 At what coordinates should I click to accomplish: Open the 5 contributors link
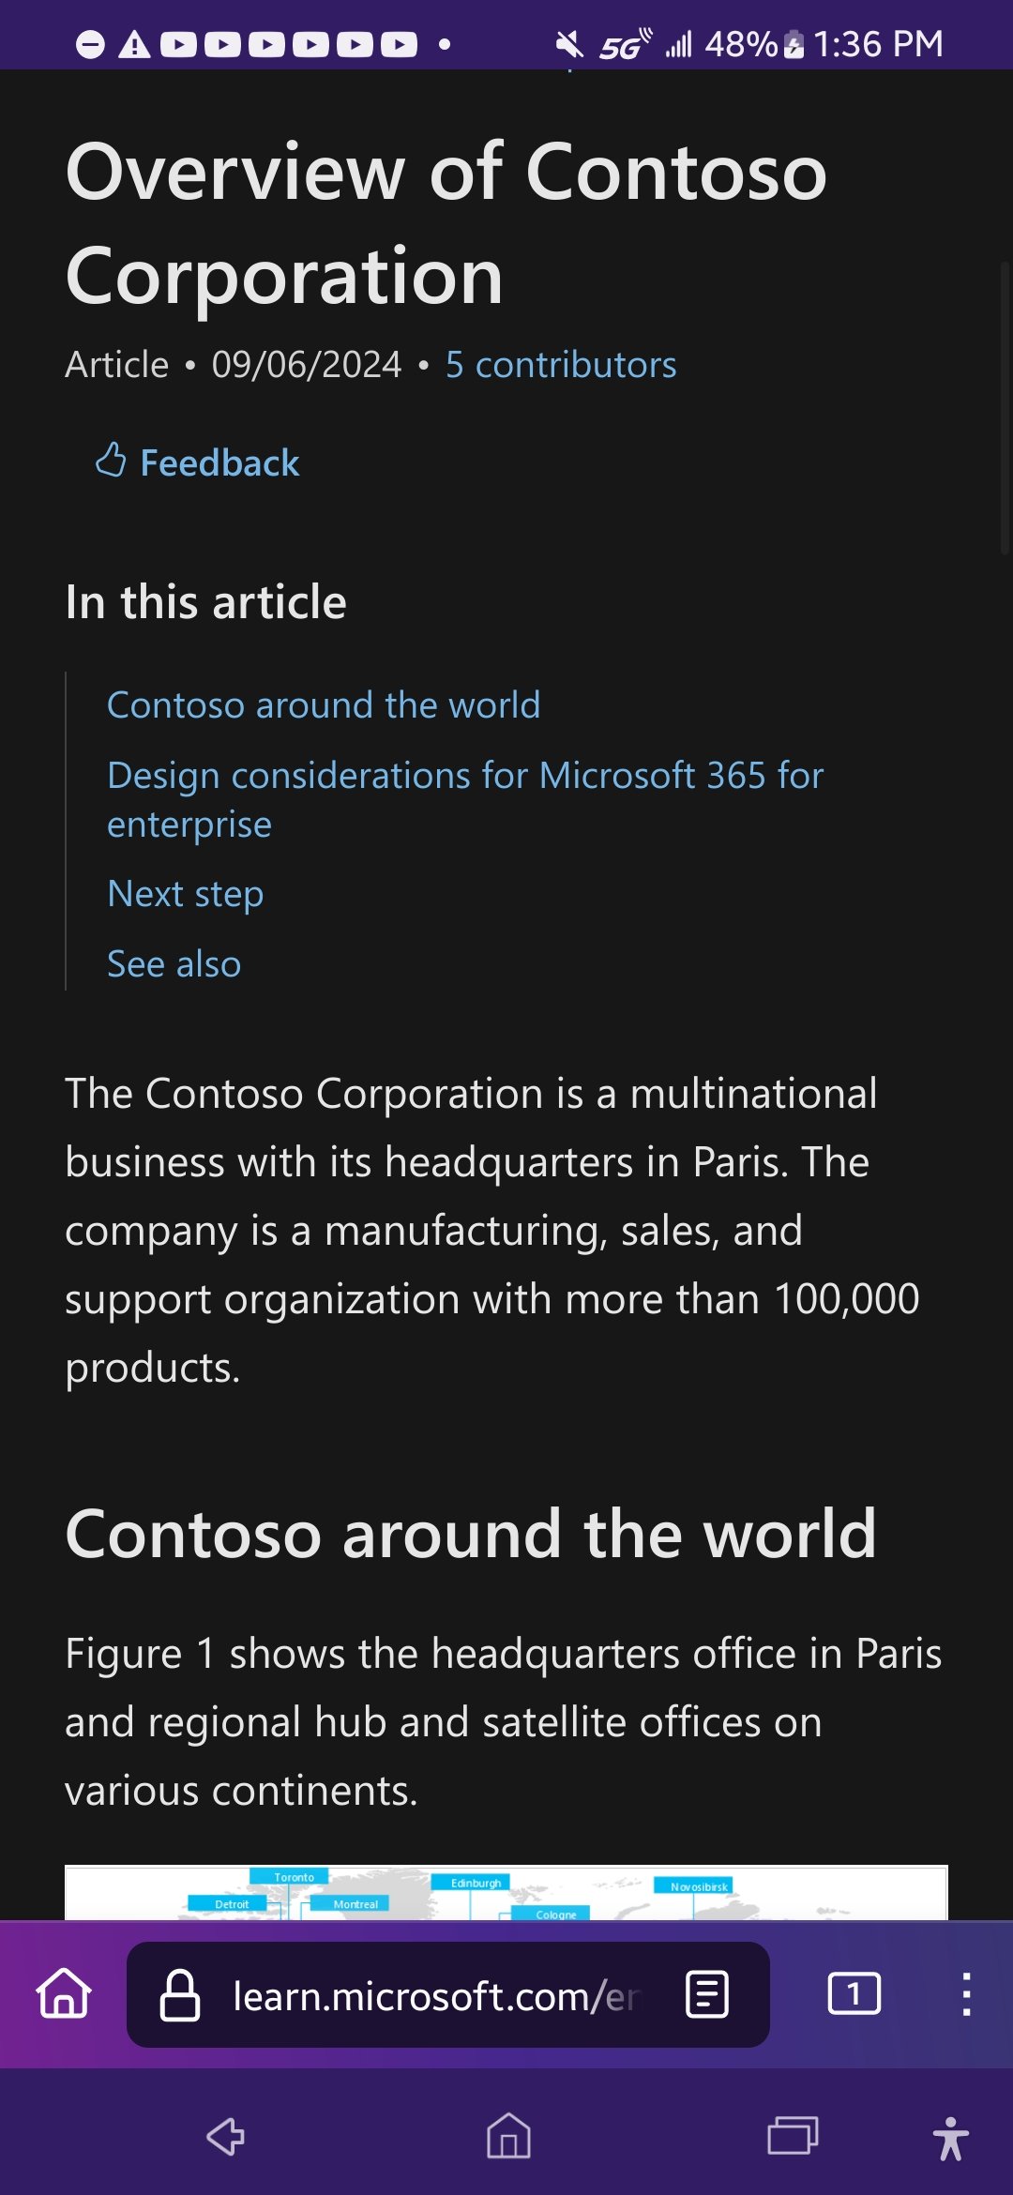tap(561, 365)
